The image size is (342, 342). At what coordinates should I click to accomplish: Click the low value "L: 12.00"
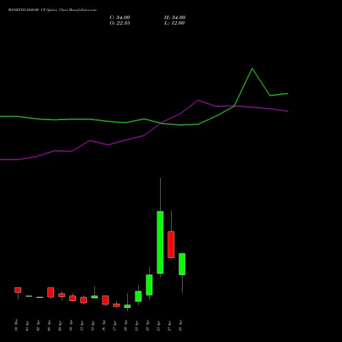(x=174, y=23)
